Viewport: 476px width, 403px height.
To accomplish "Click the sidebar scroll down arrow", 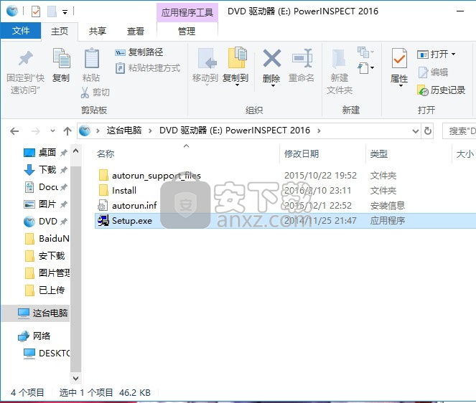I will [x=76, y=378].
